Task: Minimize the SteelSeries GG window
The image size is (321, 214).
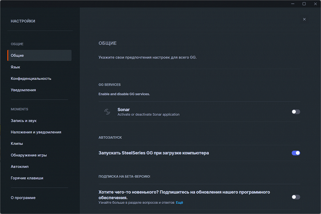Action: (292, 4)
